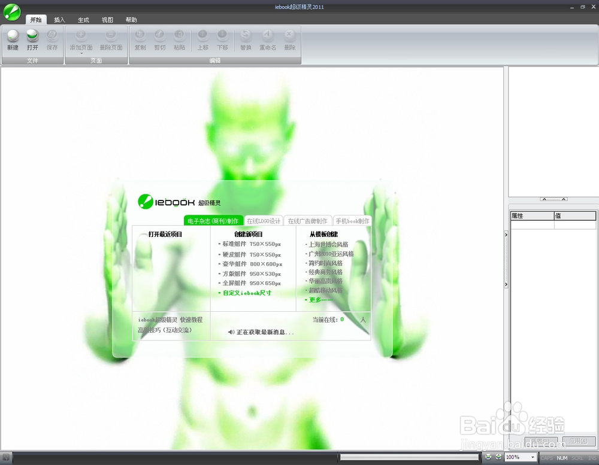
Task: Click the 下移 (Move Down) icon
Action: pyautogui.click(x=222, y=35)
